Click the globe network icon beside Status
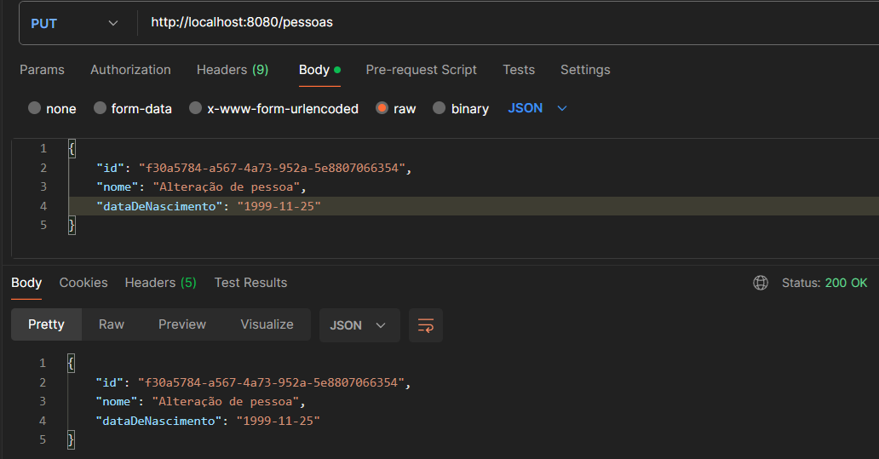This screenshot has width=879, height=459. click(761, 283)
